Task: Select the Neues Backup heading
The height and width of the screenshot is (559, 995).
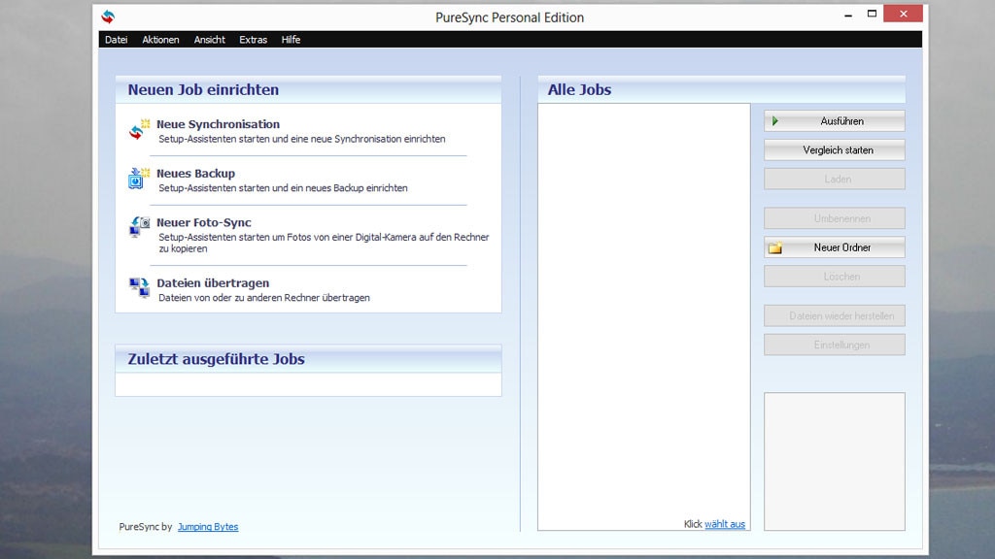Action: [195, 173]
